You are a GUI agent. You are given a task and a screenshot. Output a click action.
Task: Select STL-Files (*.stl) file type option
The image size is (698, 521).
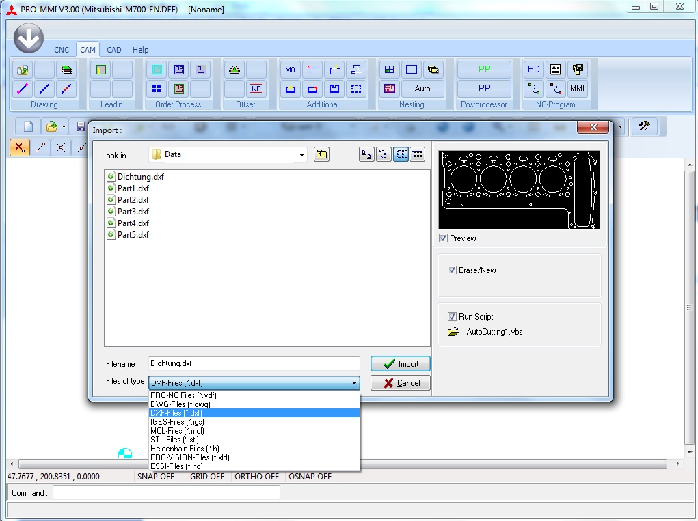click(x=175, y=440)
